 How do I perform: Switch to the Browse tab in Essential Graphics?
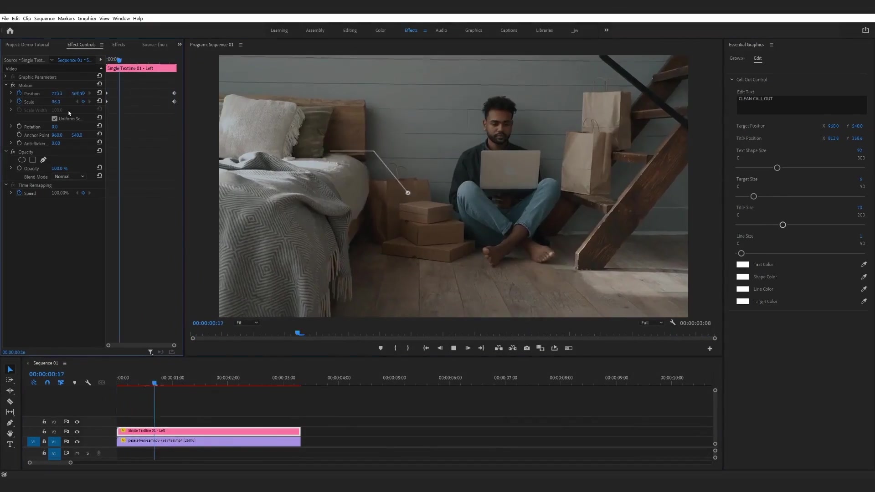click(737, 58)
